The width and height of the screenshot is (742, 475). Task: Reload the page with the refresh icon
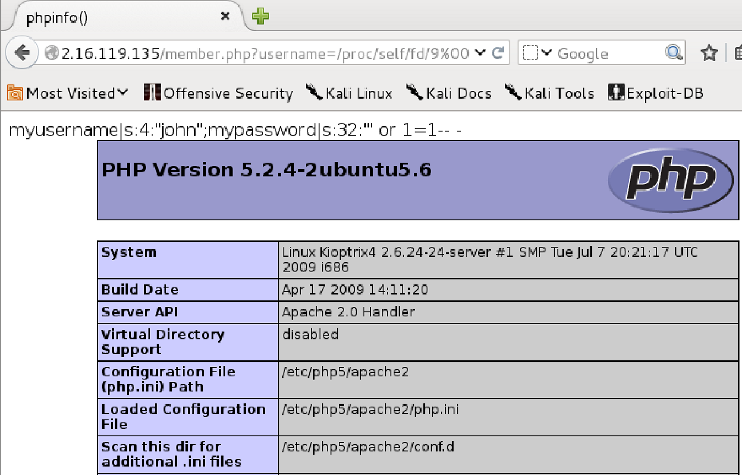(x=498, y=53)
